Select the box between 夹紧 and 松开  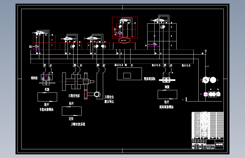click(47, 97)
